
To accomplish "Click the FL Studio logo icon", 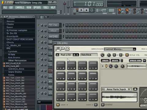I will tap(3, 2).
